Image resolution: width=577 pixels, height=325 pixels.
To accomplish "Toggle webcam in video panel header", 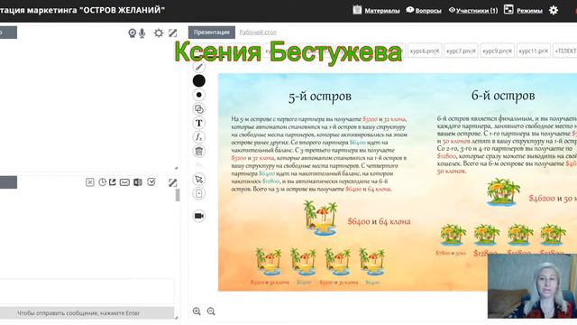I will [x=133, y=33].
